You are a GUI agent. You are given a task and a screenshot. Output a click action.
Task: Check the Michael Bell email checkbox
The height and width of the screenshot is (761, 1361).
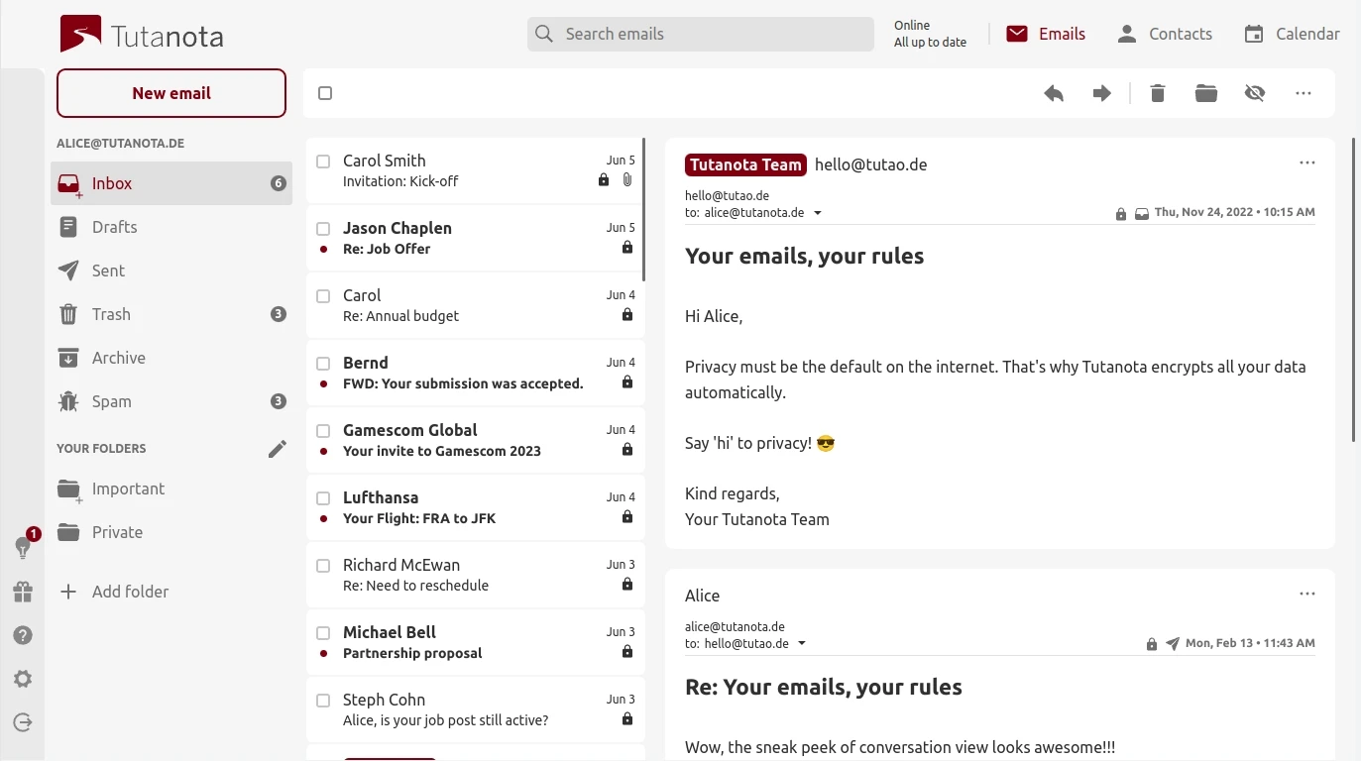(323, 632)
